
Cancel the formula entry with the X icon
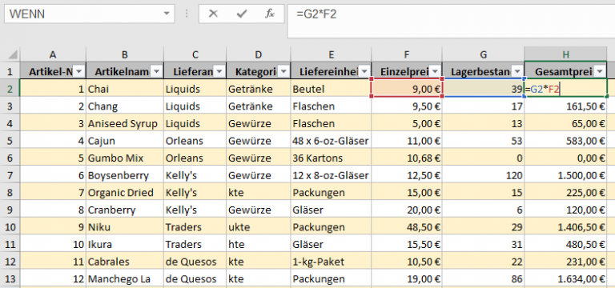coord(213,14)
